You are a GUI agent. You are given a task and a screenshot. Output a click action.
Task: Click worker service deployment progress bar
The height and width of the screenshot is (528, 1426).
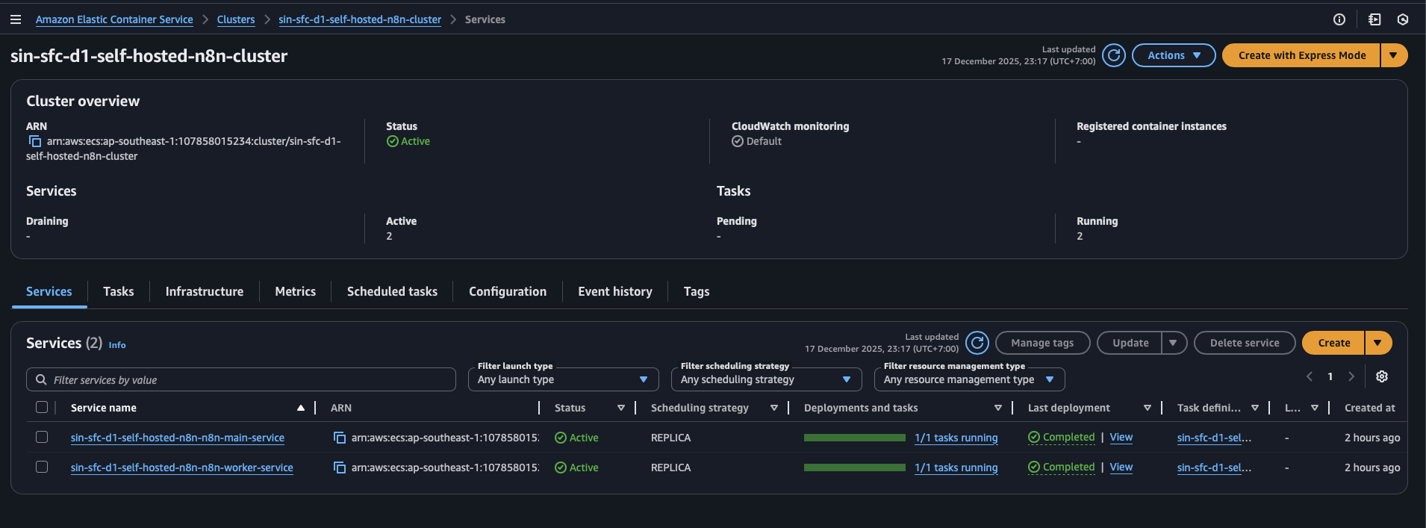pyautogui.click(x=855, y=468)
